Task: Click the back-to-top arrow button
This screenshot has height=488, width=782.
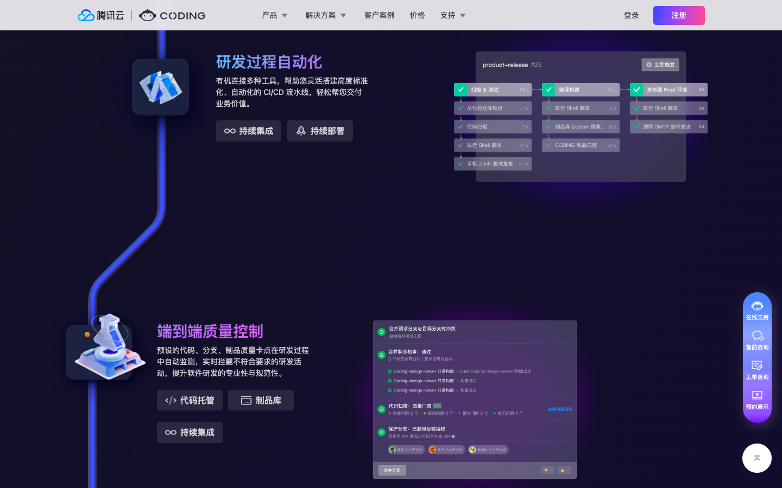Action: [757, 458]
